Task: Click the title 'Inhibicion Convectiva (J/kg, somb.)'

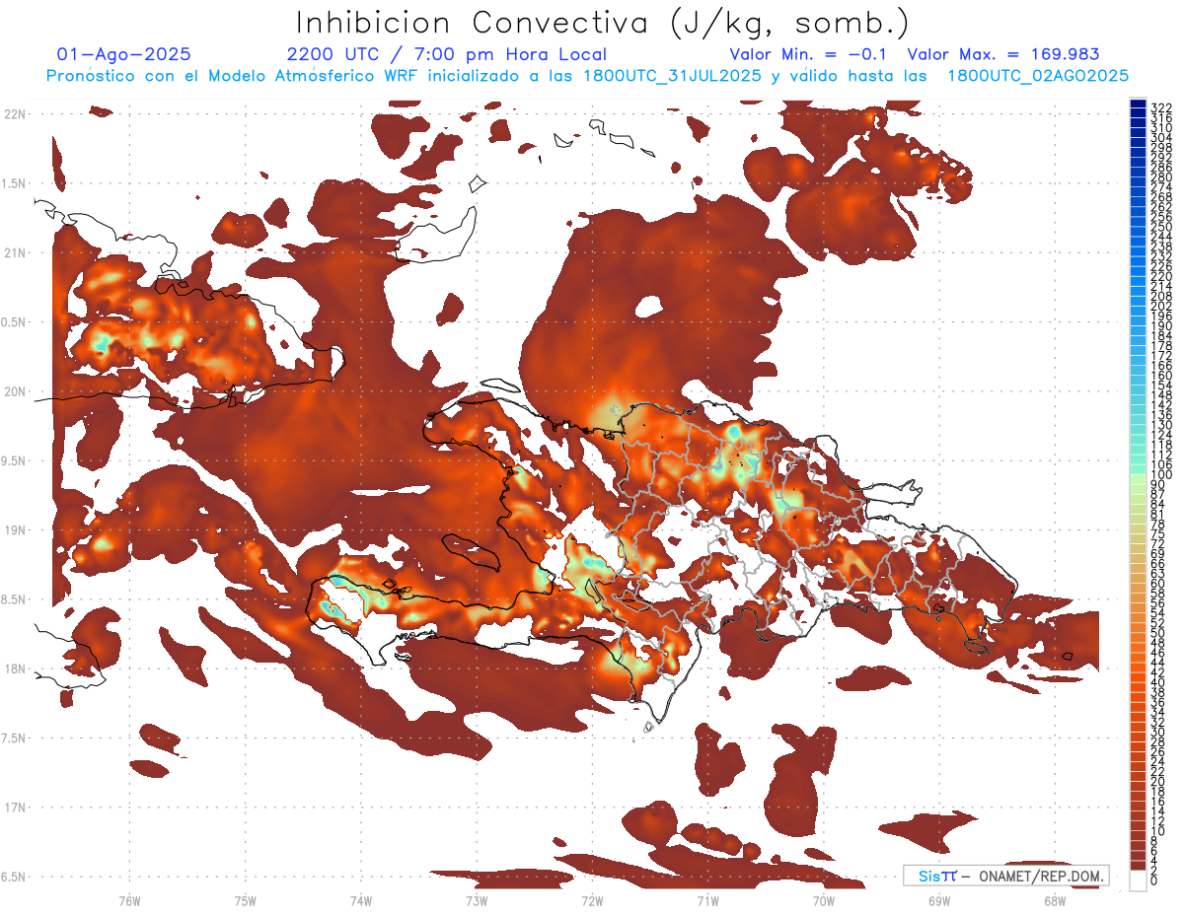Action: [603, 23]
